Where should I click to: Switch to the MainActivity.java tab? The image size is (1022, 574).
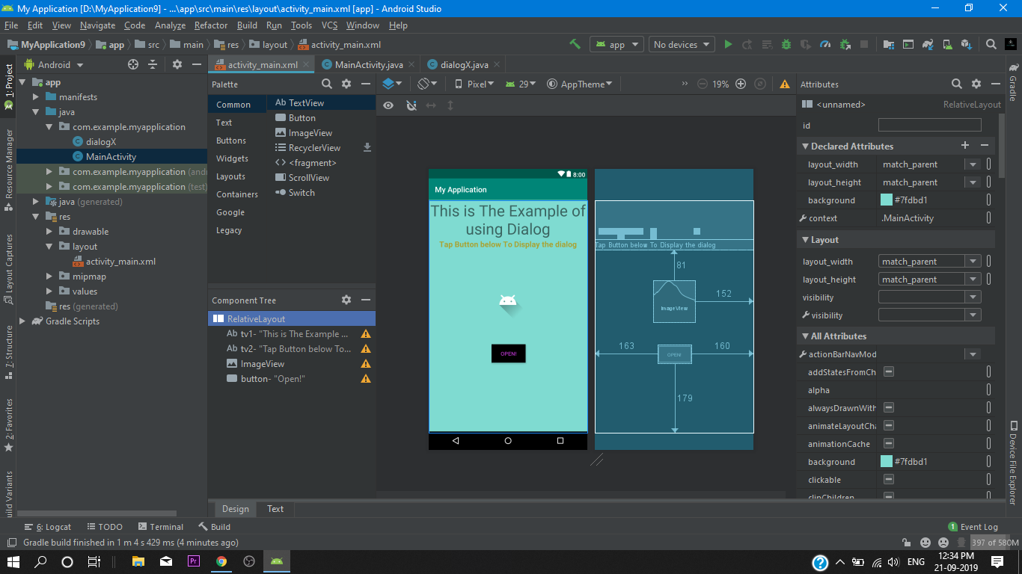[x=368, y=65]
